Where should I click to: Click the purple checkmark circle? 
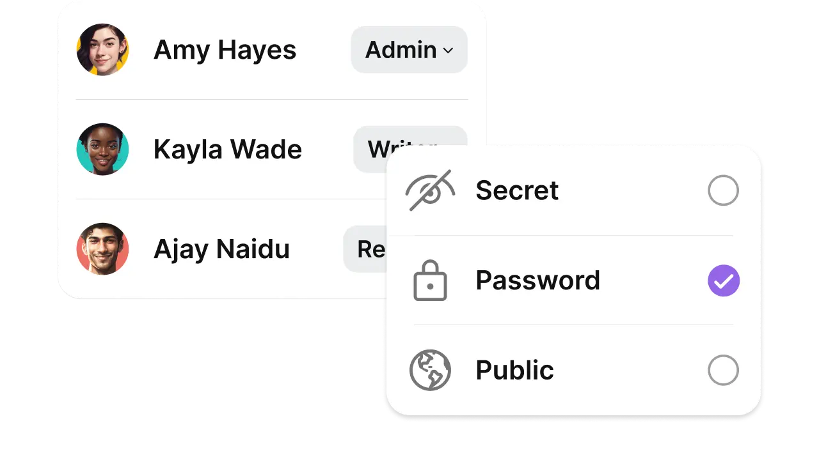[724, 280]
